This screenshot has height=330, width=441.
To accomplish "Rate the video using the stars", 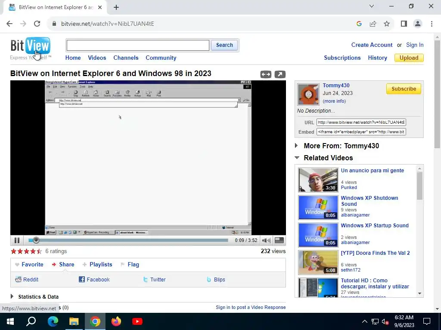I will click(26, 251).
